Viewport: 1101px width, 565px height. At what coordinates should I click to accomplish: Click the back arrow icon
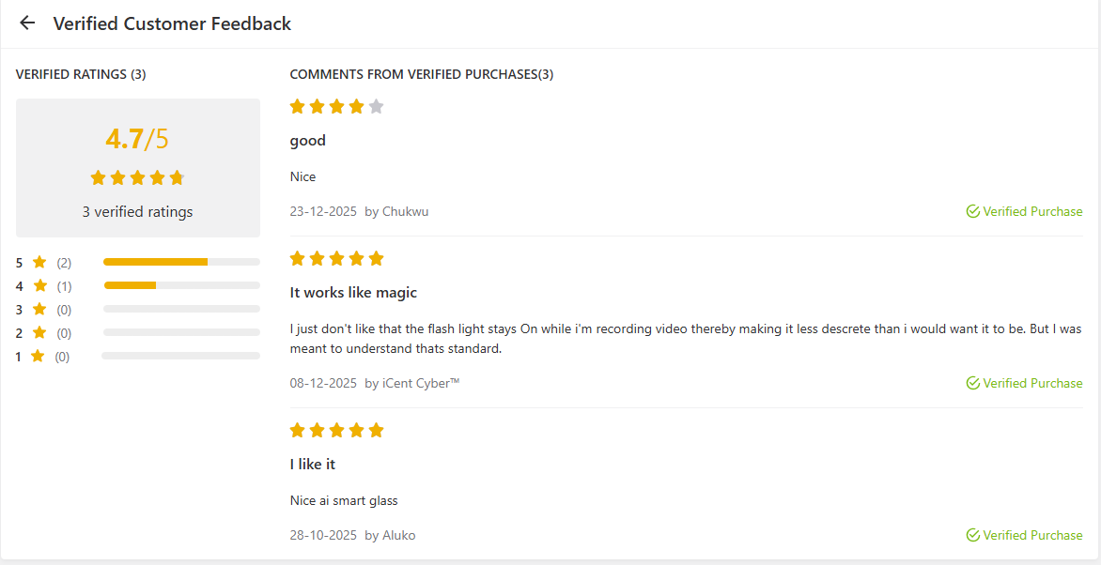27,23
